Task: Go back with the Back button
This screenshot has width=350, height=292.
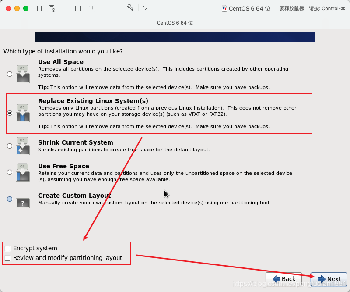Action: [x=283, y=279]
